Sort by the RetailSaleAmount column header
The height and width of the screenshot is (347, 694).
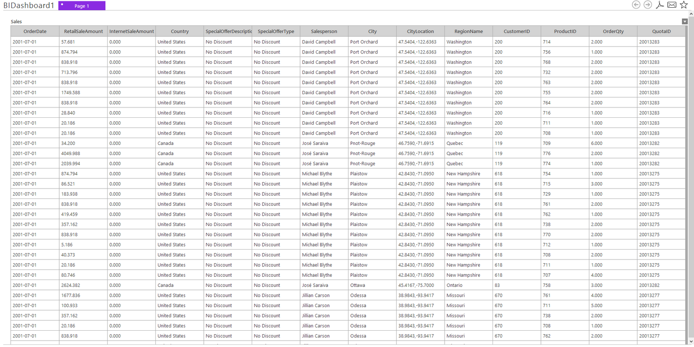point(83,31)
